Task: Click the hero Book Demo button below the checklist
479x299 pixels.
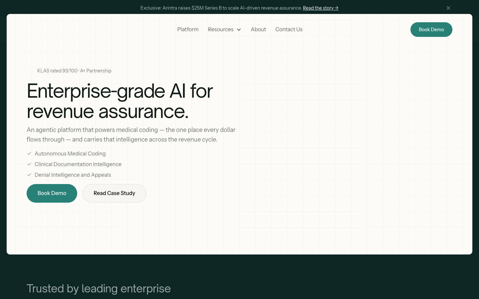Action: (52, 193)
